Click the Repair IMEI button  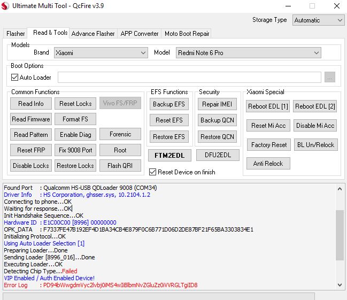[x=217, y=104]
